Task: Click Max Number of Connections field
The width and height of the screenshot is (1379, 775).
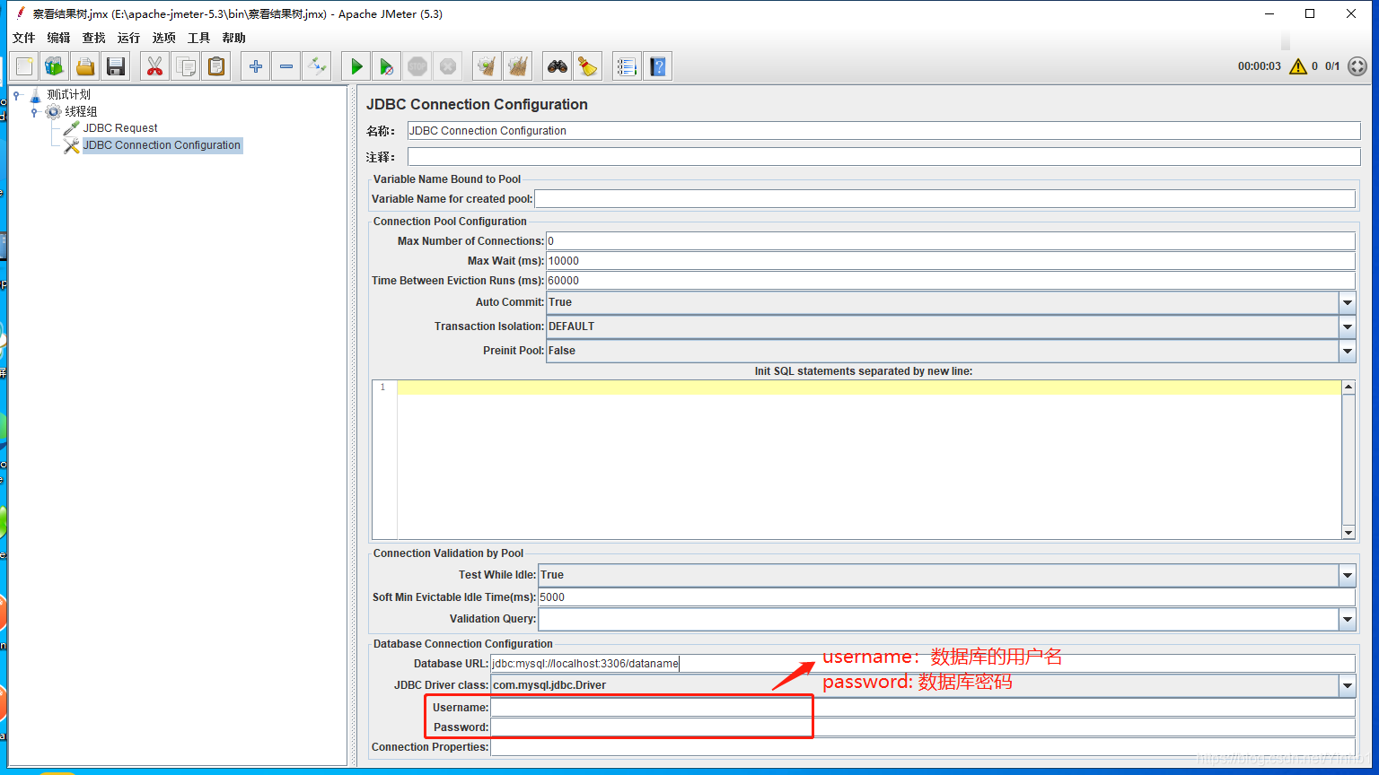Action: [950, 241]
